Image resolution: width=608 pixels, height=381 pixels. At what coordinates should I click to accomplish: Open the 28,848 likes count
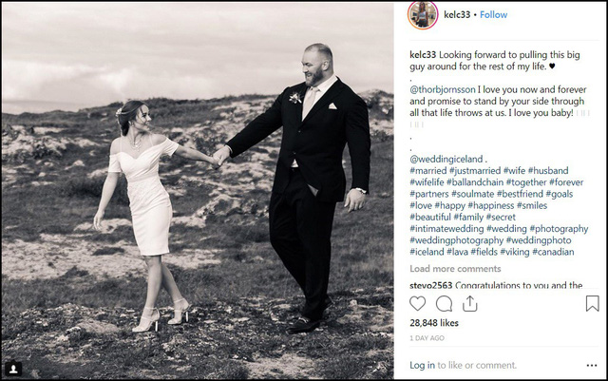click(x=434, y=323)
